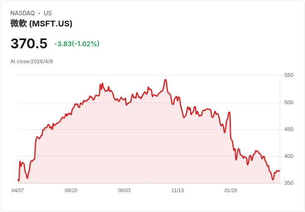Click the 04/07 date on x-axis
Viewport: 305px width, 212px height.
click(18, 191)
